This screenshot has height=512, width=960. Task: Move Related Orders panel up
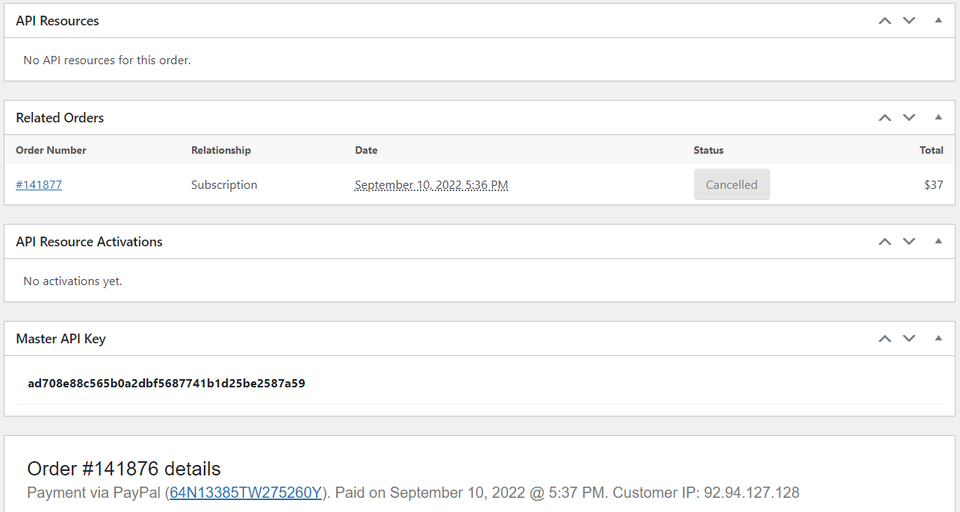click(x=885, y=118)
